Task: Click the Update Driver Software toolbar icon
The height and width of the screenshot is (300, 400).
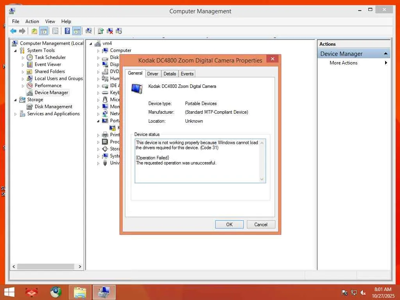Action: pos(100,31)
